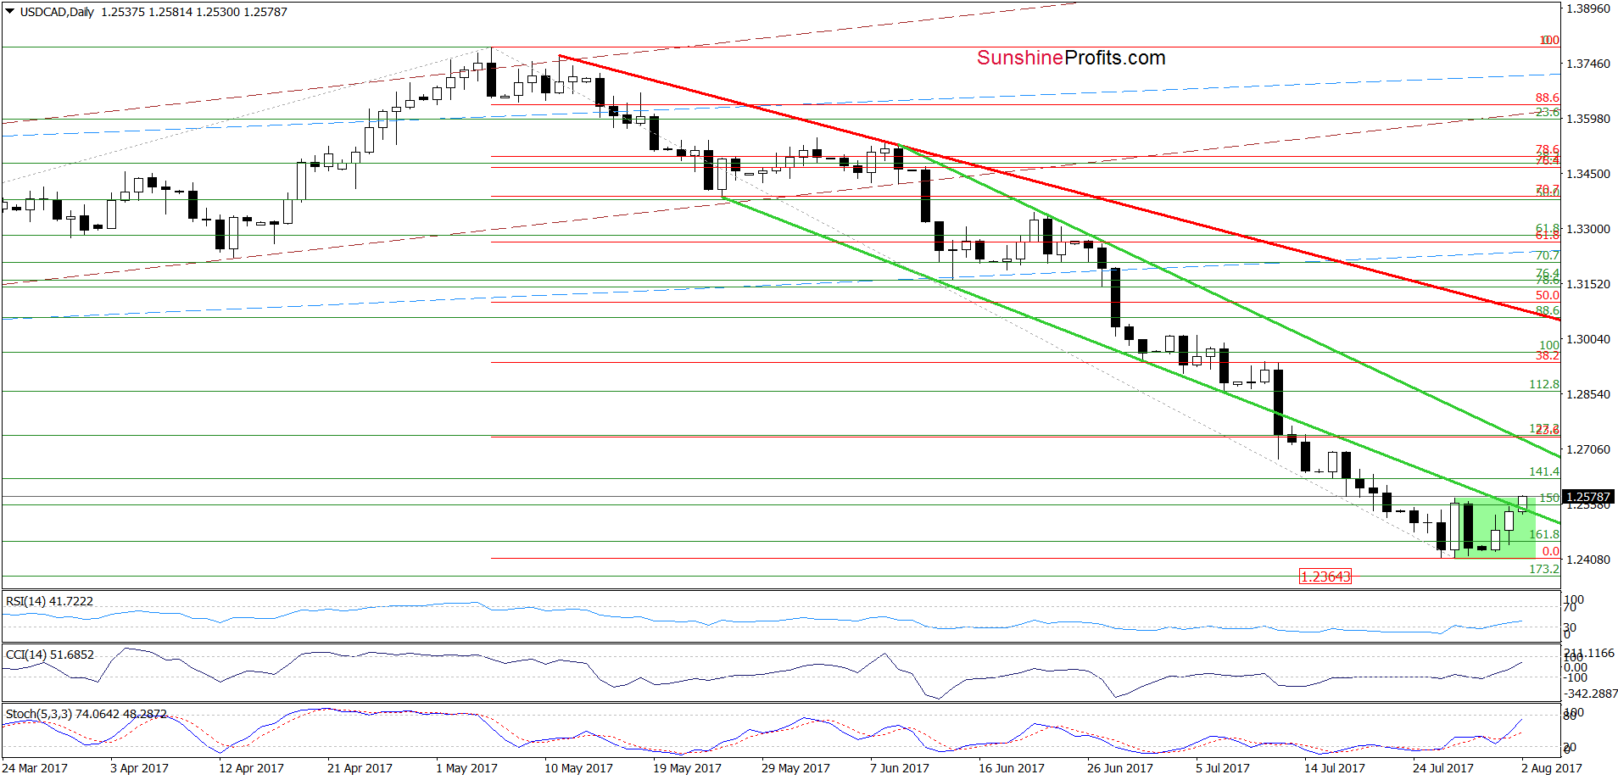The height and width of the screenshot is (780, 1618).
Task: Open the chart menu triangle beside USDCAD,Daily
Action: (x=10, y=12)
